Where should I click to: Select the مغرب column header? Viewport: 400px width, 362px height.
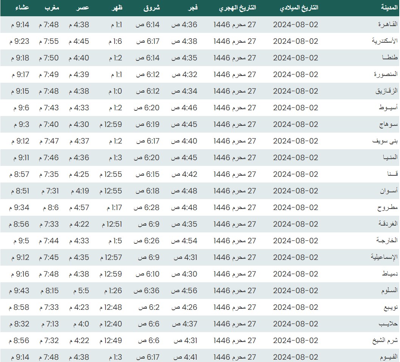pyautogui.click(x=51, y=8)
